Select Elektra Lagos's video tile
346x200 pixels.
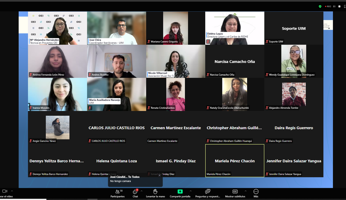tap(235, 28)
